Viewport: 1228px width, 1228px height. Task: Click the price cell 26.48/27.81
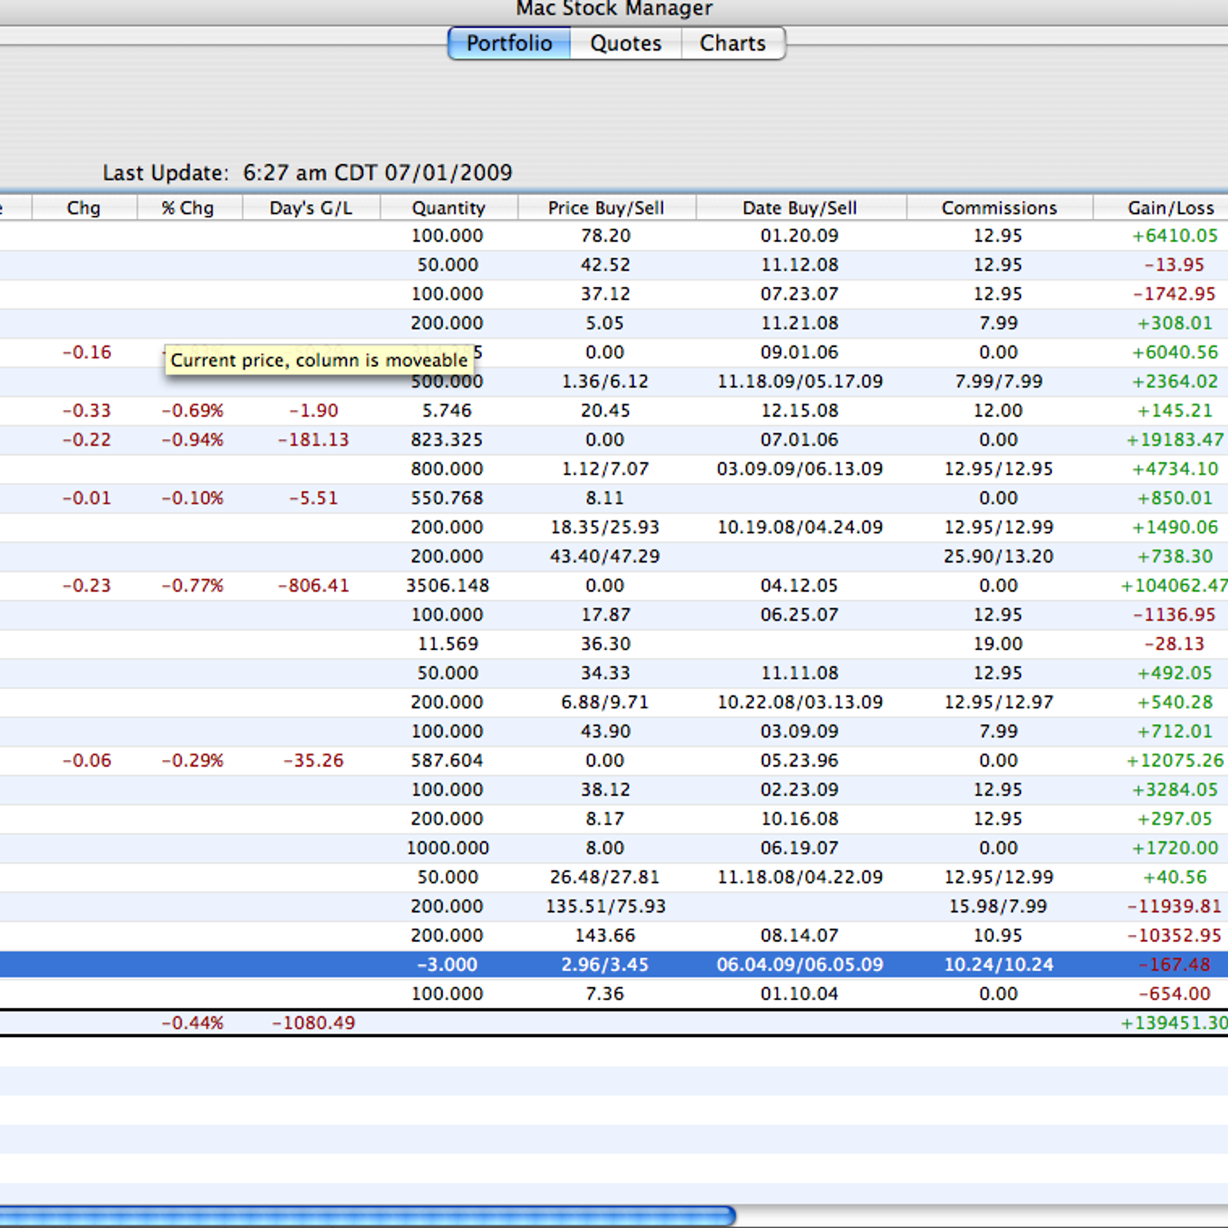(x=606, y=877)
